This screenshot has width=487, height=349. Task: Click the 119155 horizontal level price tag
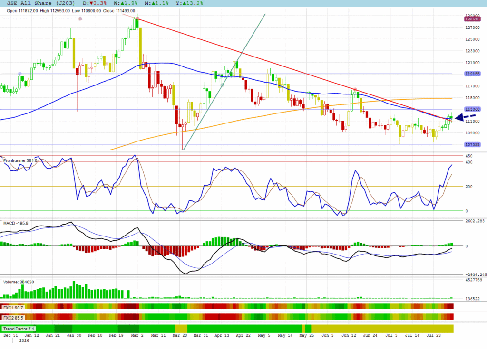tap(472, 74)
